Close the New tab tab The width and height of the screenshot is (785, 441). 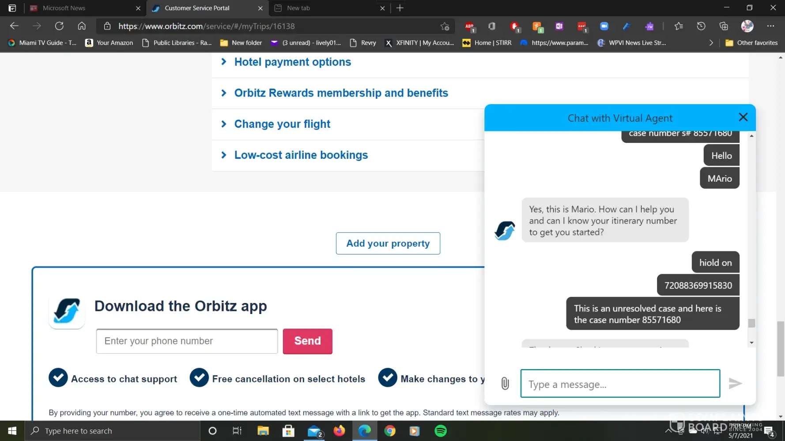[x=382, y=8]
